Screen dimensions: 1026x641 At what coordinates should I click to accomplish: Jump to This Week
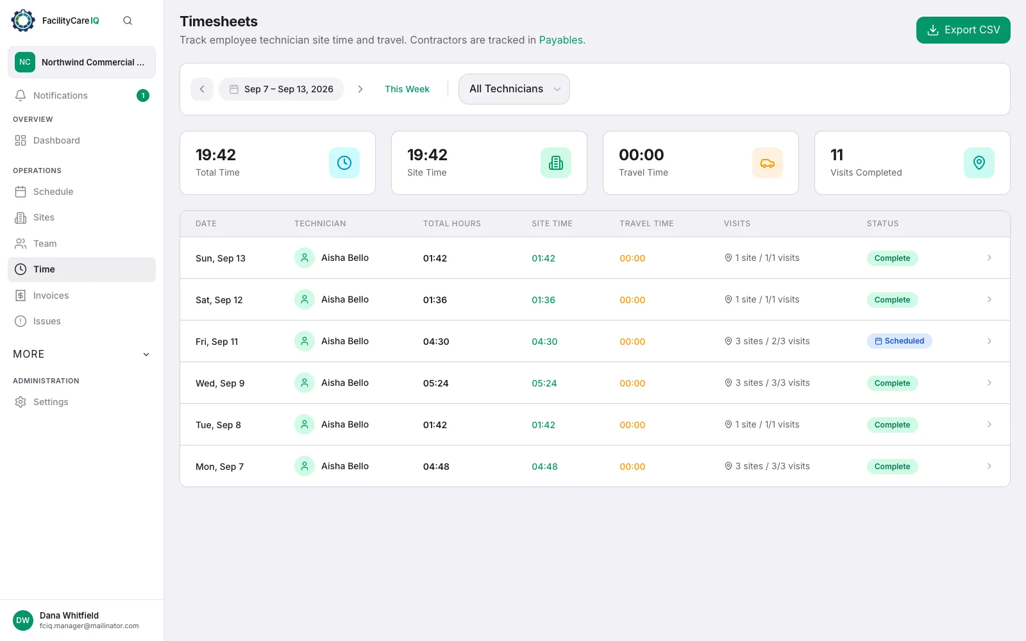coord(407,89)
